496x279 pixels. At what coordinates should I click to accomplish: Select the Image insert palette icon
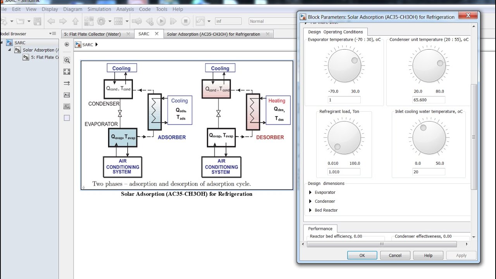click(67, 107)
